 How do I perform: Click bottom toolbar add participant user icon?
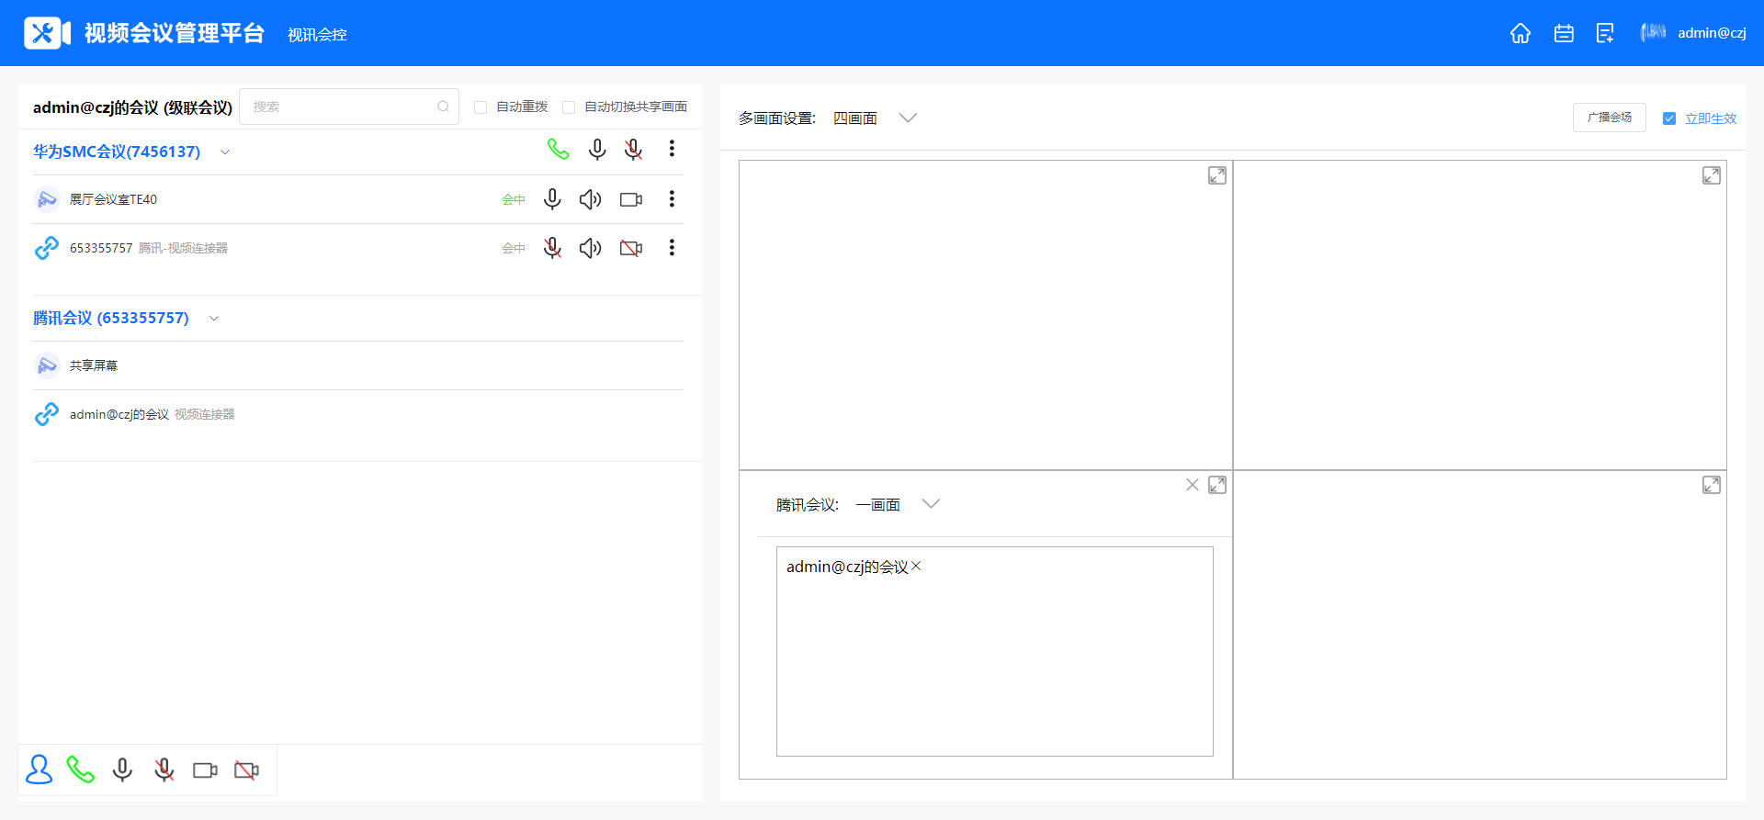tap(40, 769)
